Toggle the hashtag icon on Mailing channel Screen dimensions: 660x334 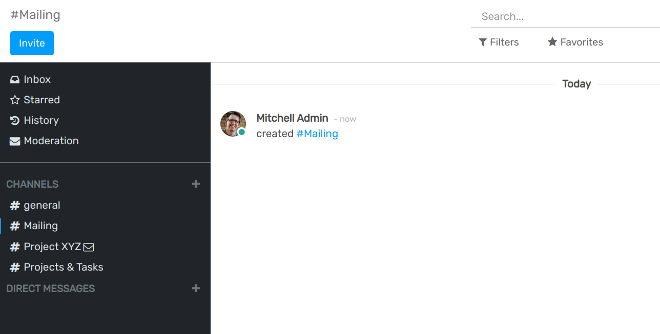click(x=14, y=226)
